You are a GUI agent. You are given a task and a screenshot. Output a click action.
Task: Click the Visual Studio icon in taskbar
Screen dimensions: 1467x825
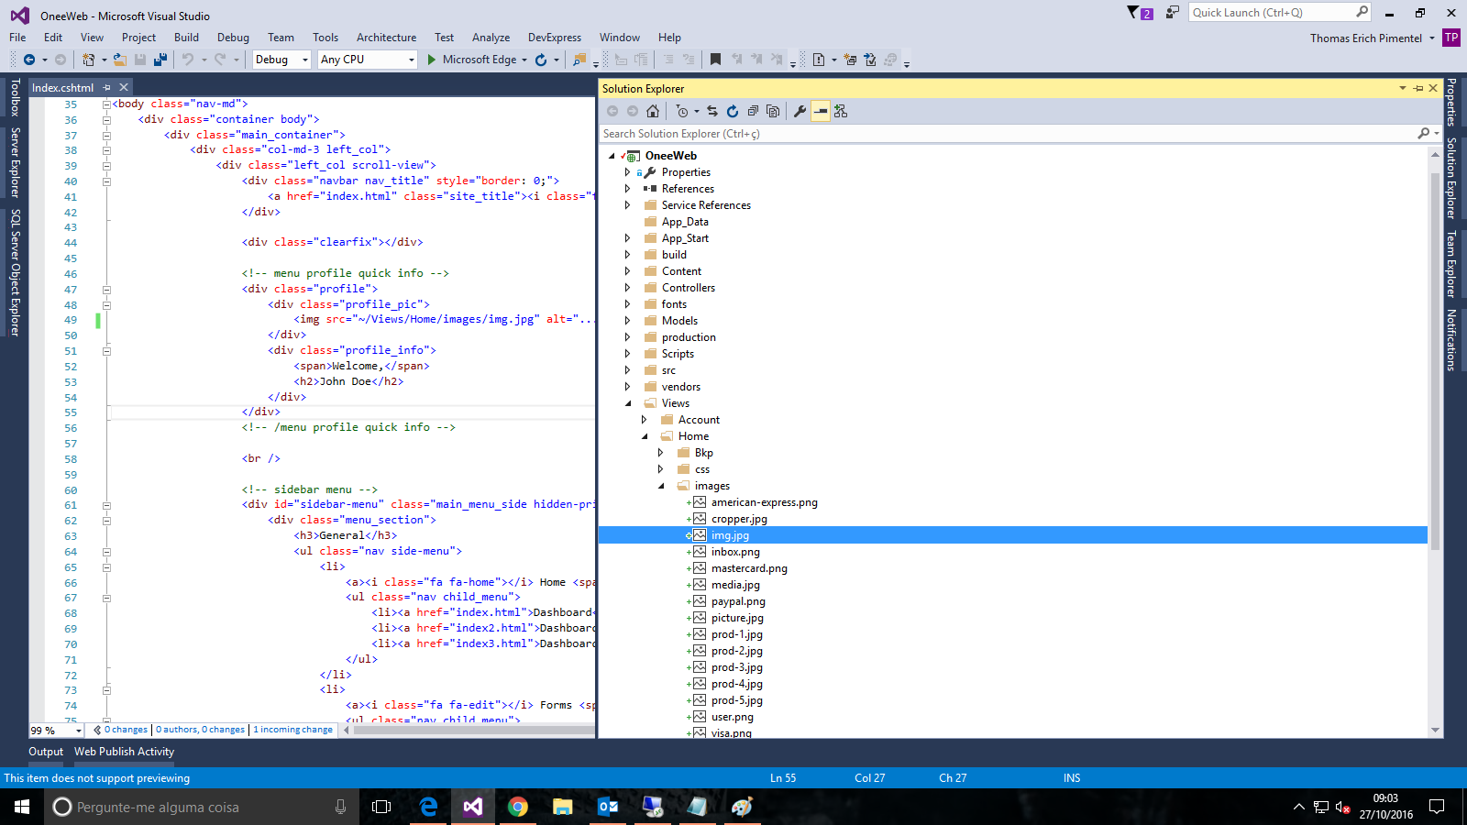[x=473, y=807]
